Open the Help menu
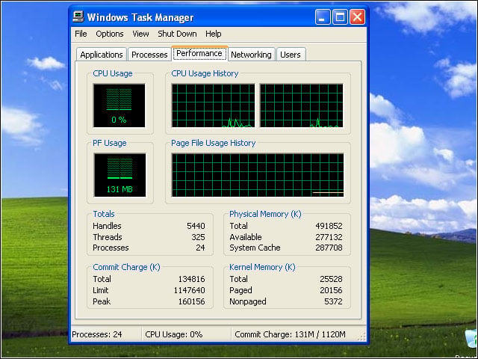Screen dimensions: 478x359 pos(213,34)
